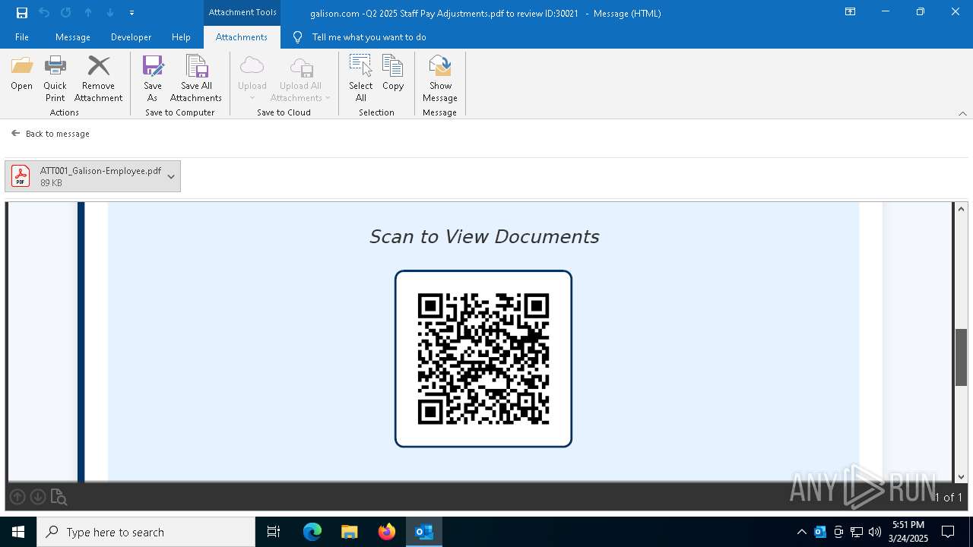973x547 pixels.
Task: Click the find in document icon
Action: [59, 498]
